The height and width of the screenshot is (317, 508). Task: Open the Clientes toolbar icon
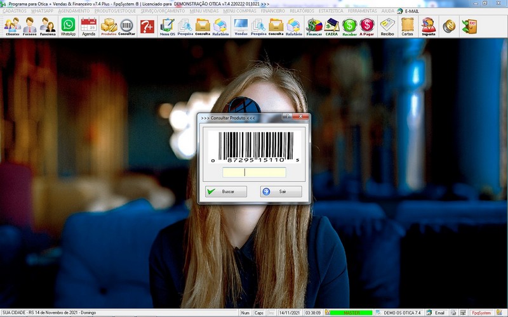coord(12,26)
